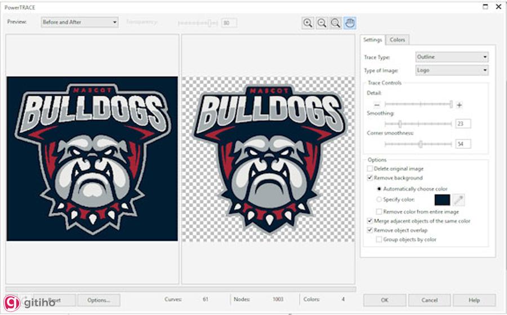Open the Options... button

coord(99,300)
